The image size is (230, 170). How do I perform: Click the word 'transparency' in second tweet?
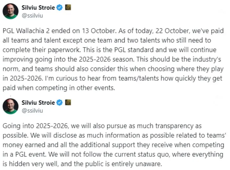174,126
